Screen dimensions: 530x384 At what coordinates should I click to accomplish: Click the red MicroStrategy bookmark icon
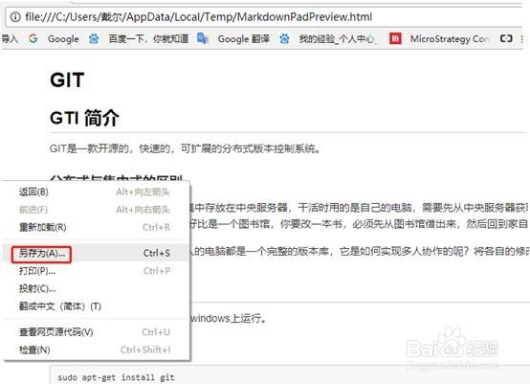(395, 38)
